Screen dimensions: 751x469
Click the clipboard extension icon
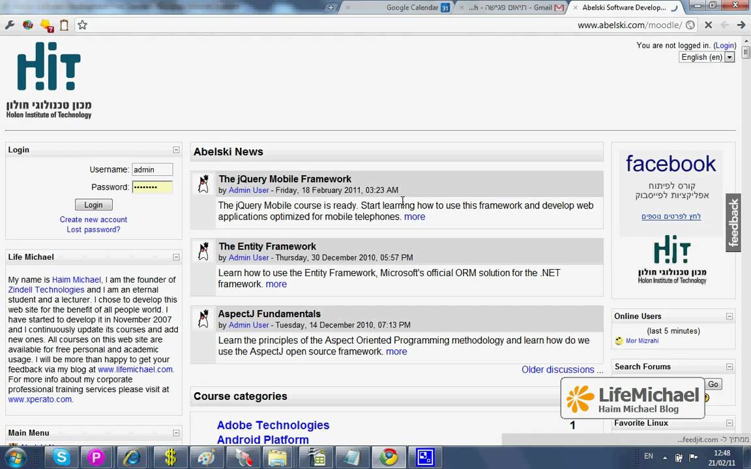[x=64, y=25]
